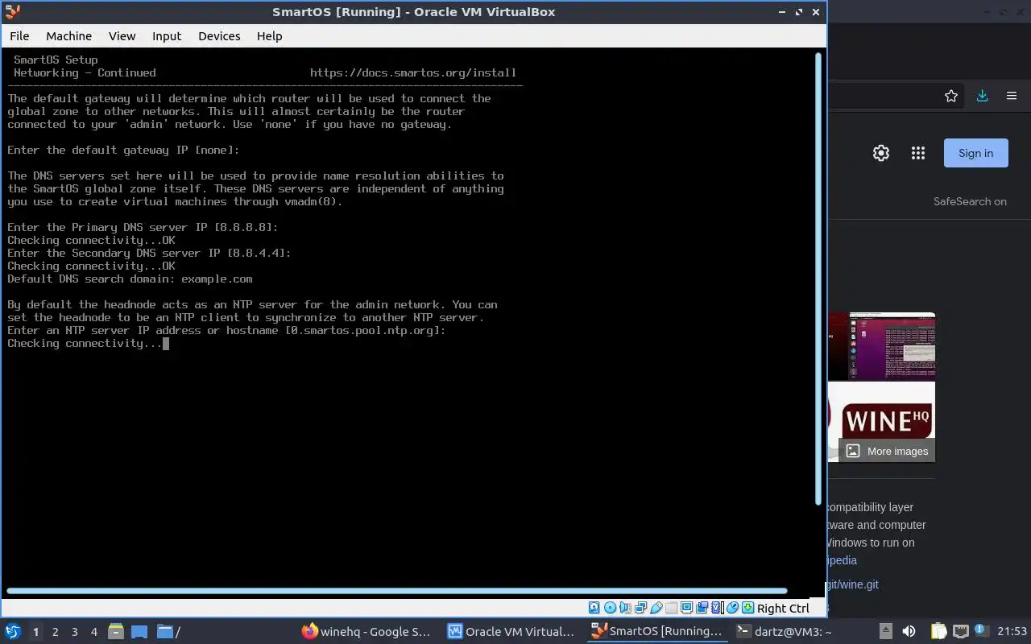Screen dimensions: 1031x644
Task: Open the View menu
Action: pyautogui.click(x=122, y=36)
